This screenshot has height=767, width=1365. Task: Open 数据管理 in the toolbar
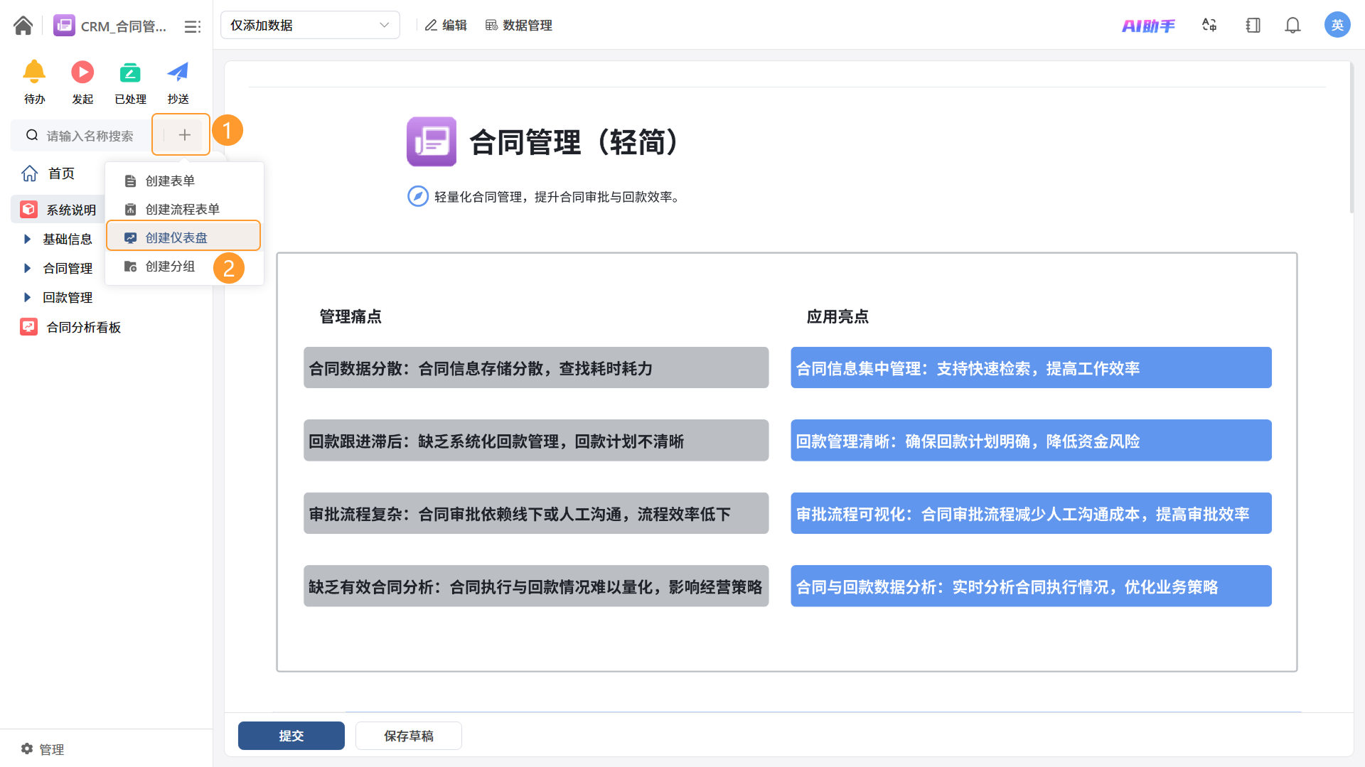[x=518, y=26]
